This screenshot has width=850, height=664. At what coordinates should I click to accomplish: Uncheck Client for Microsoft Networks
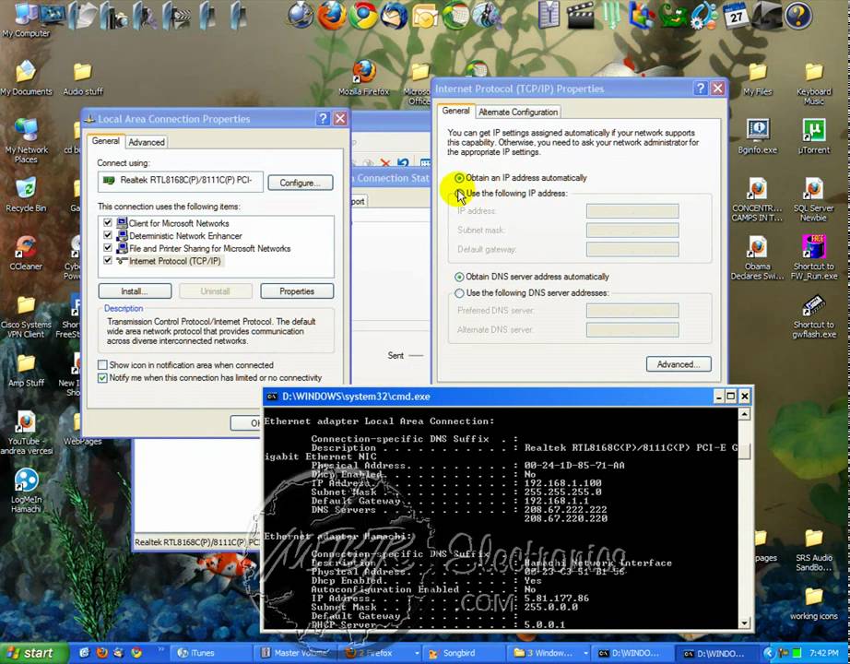(x=107, y=223)
